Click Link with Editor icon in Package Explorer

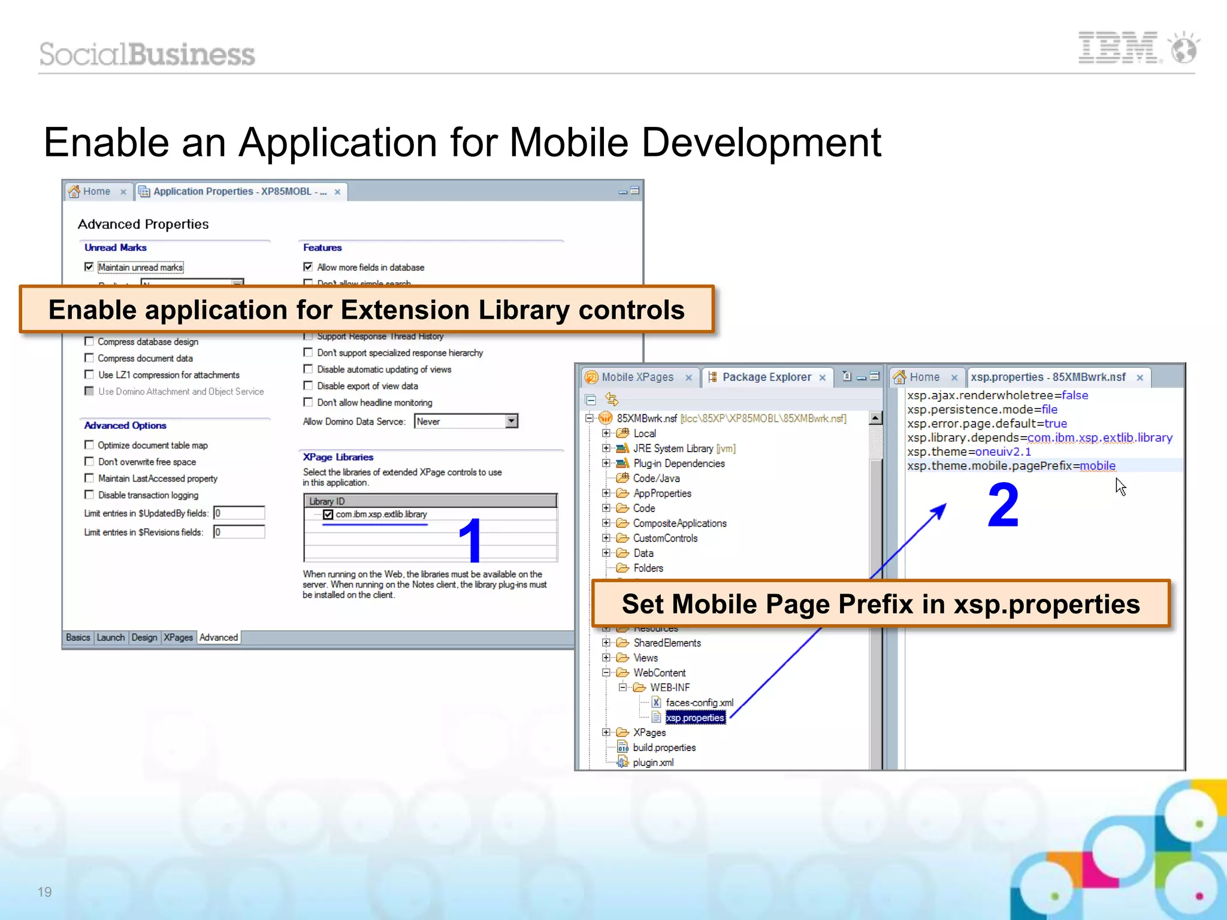[612, 399]
